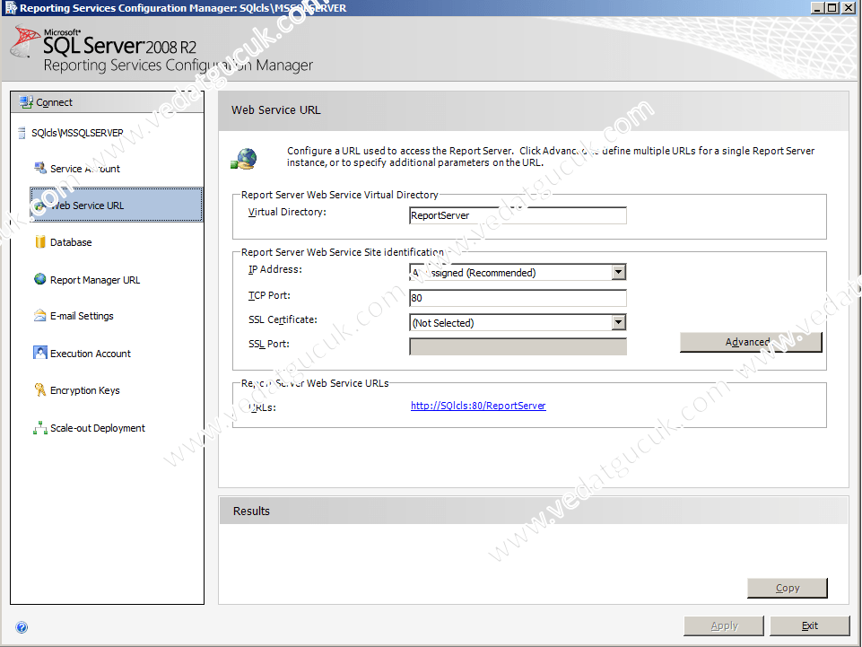862x647 pixels.
Task: Select Web Service URL page label
Action: 87,205
